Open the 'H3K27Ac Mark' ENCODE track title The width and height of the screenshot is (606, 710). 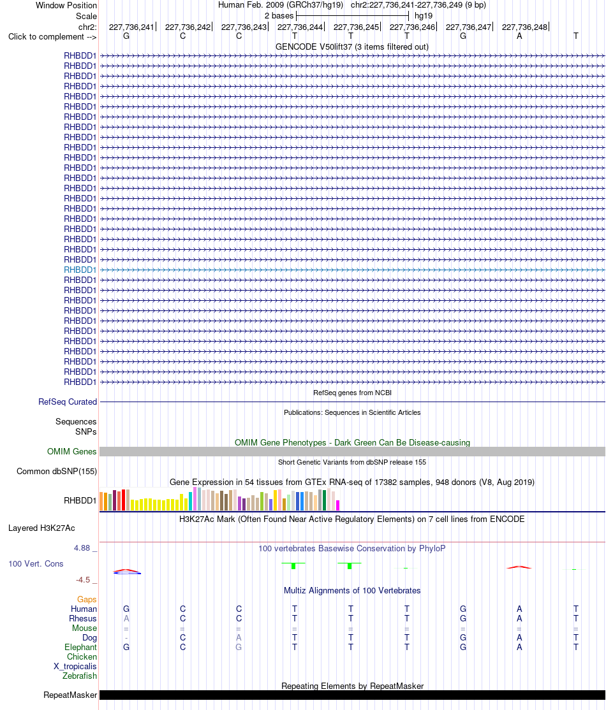[x=352, y=519]
